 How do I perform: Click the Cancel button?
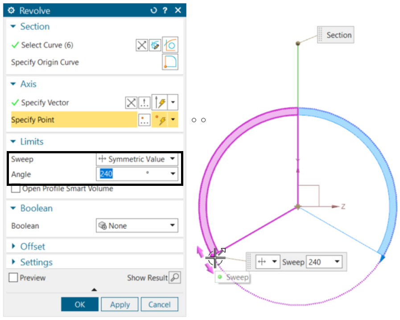point(160,304)
